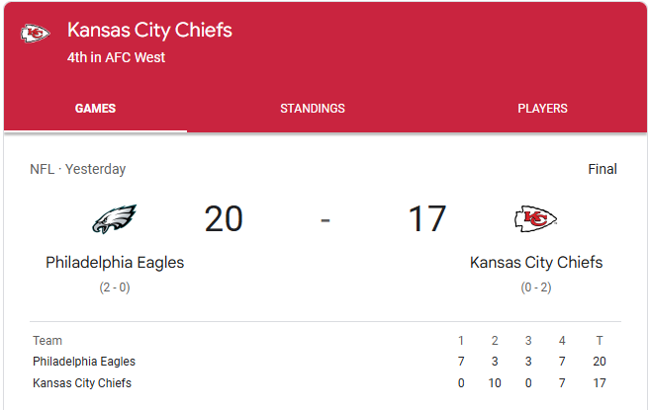
Task: Click the "4th in AFC West" subtitle
Action: tap(116, 57)
